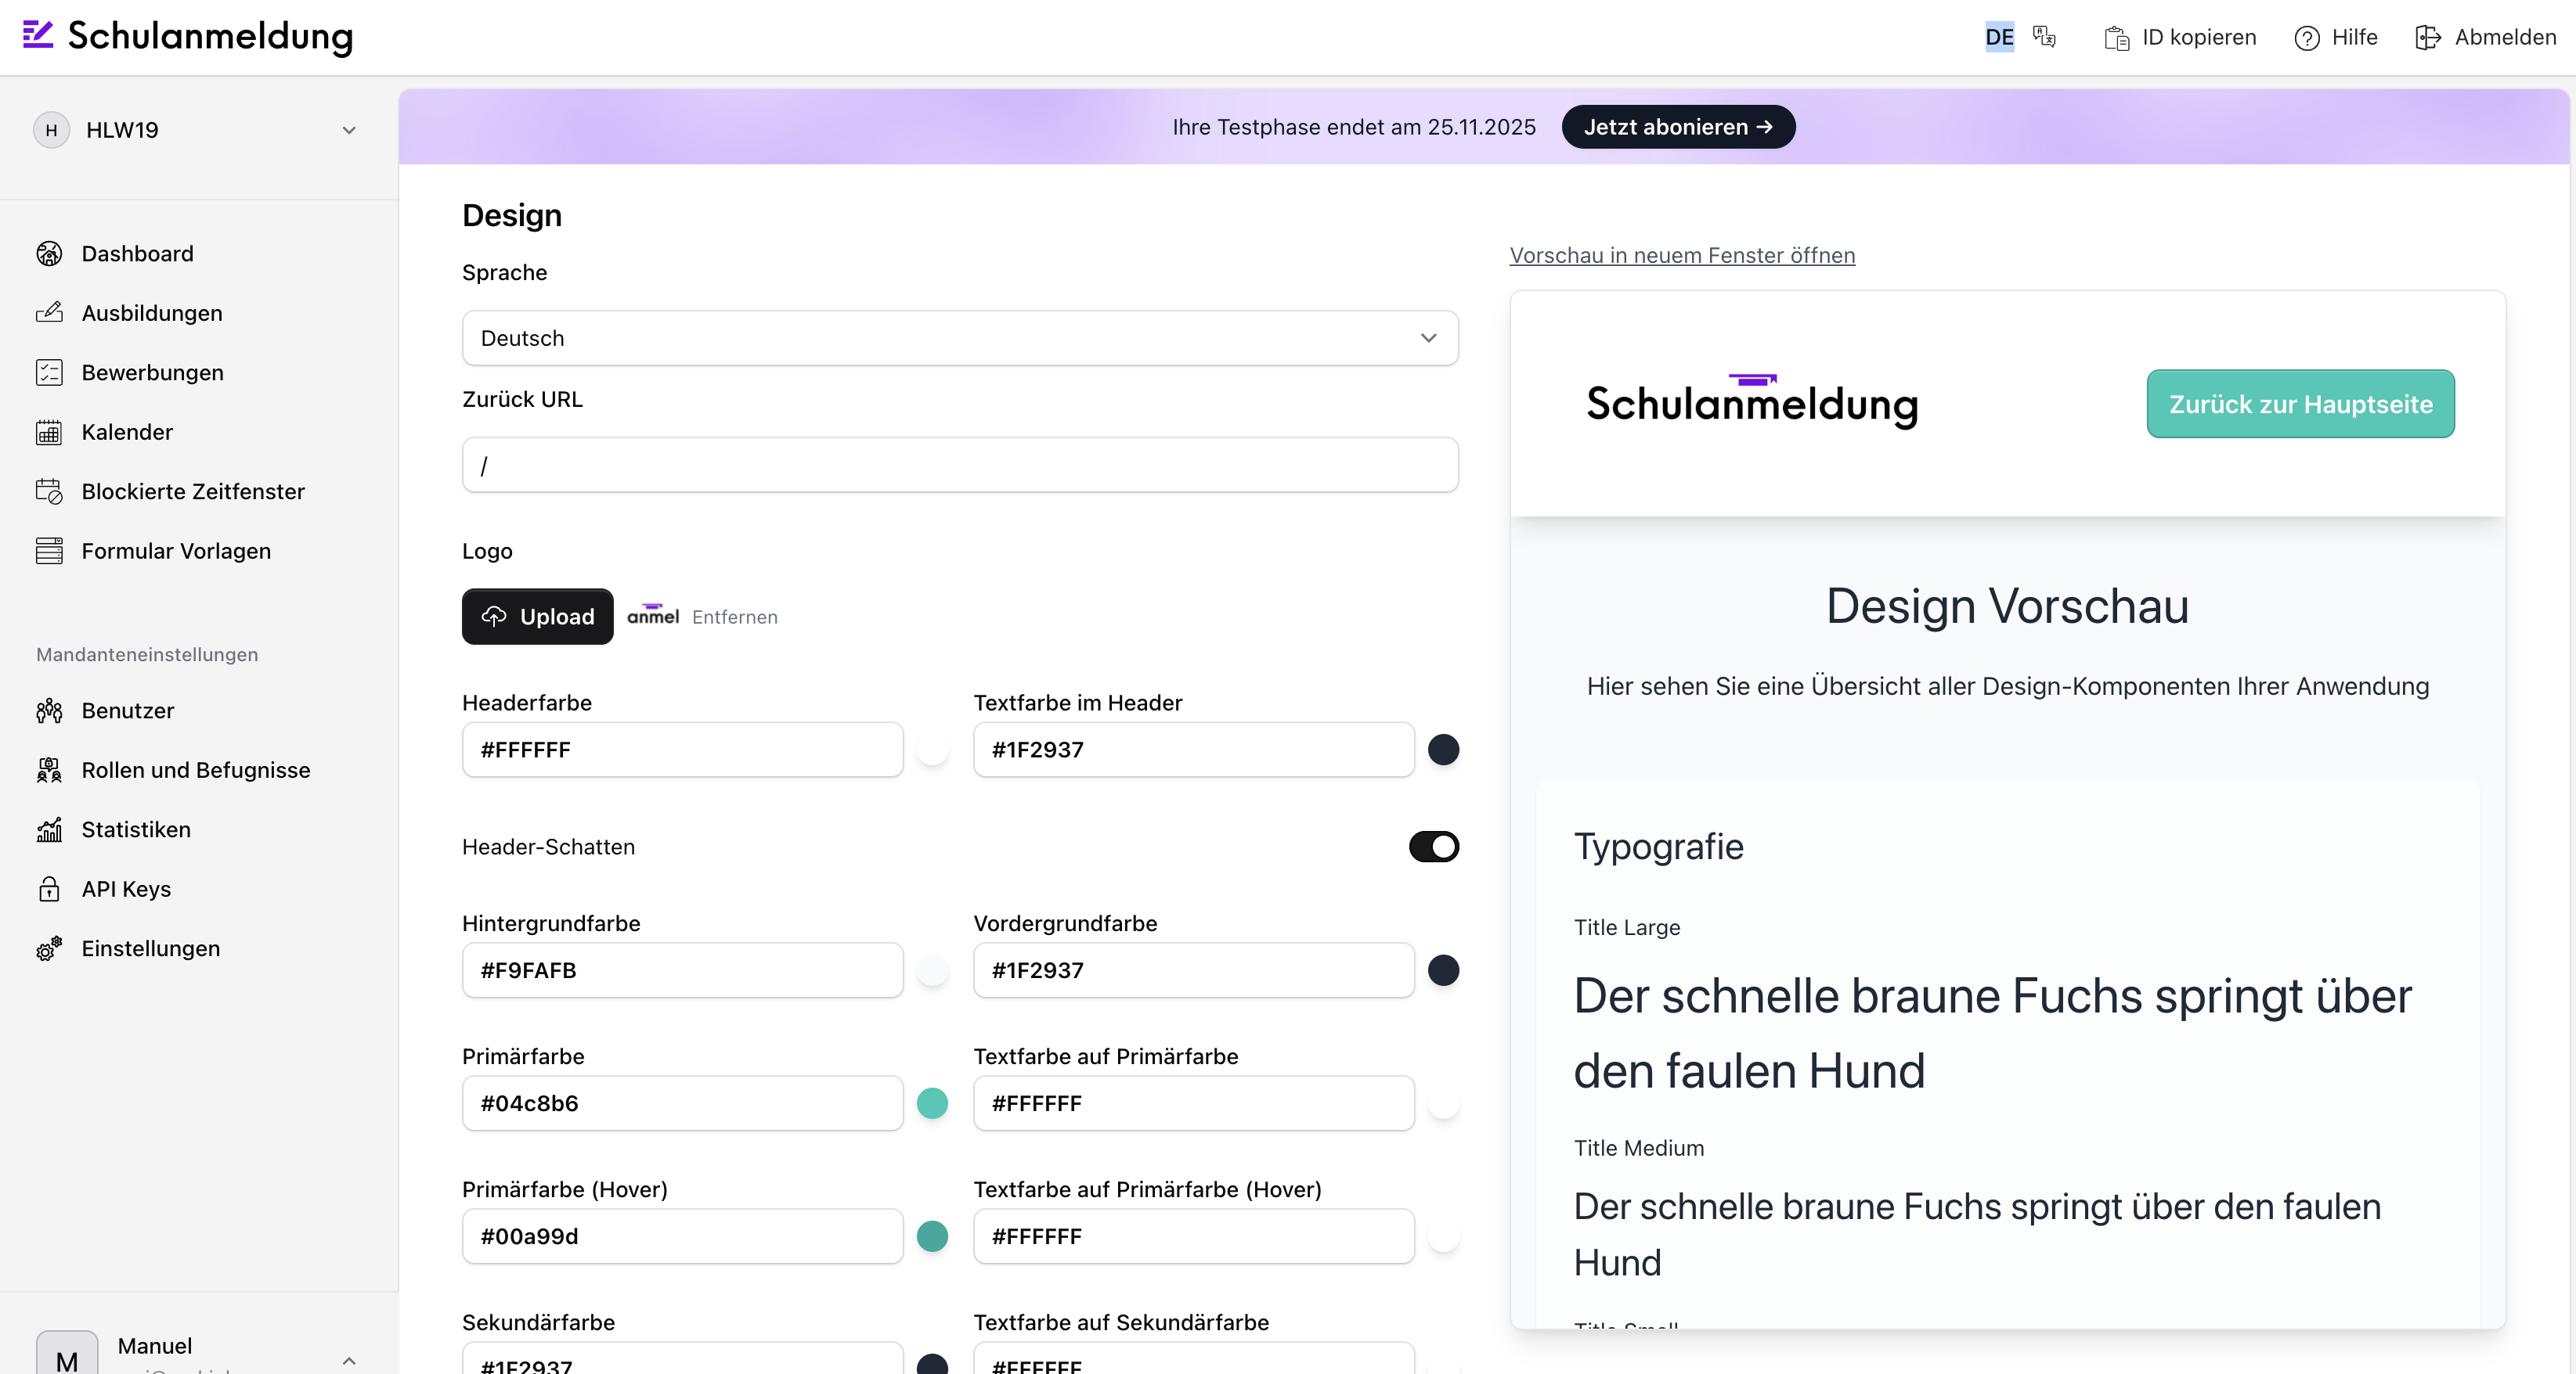
Task: Switch the interface language via DE toggle
Action: [1998, 37]
